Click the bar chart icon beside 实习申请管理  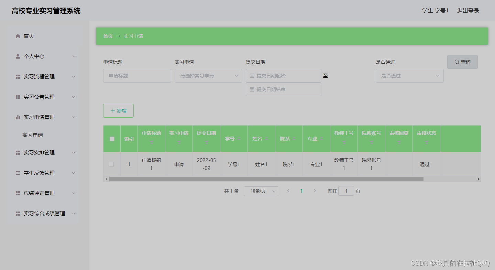[x=18, y=117]
